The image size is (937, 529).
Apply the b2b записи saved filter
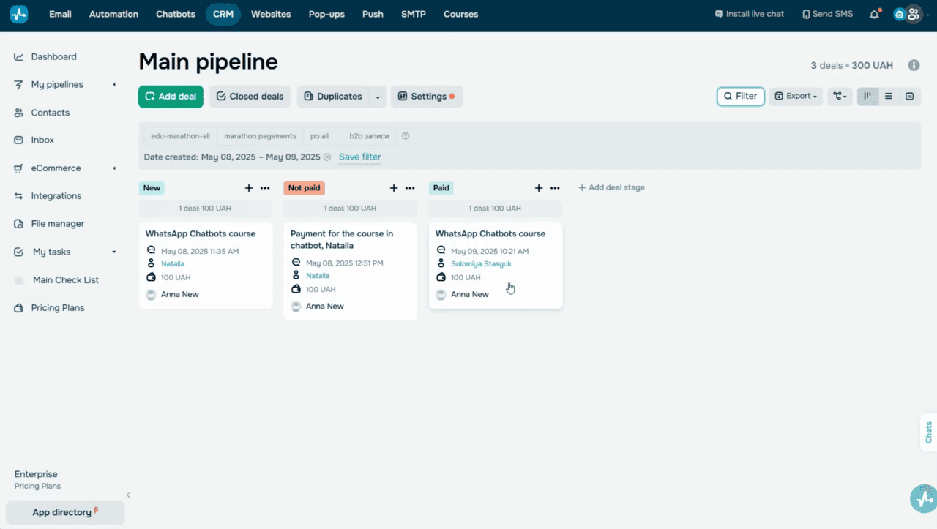click(369, 136)
